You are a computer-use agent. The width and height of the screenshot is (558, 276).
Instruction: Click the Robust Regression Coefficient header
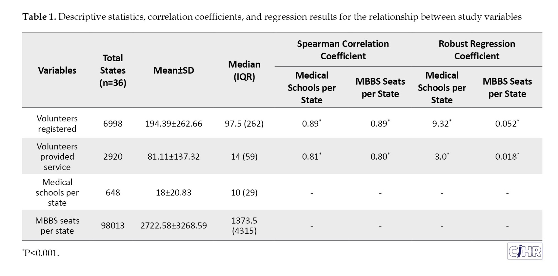(x=477, y=50)
